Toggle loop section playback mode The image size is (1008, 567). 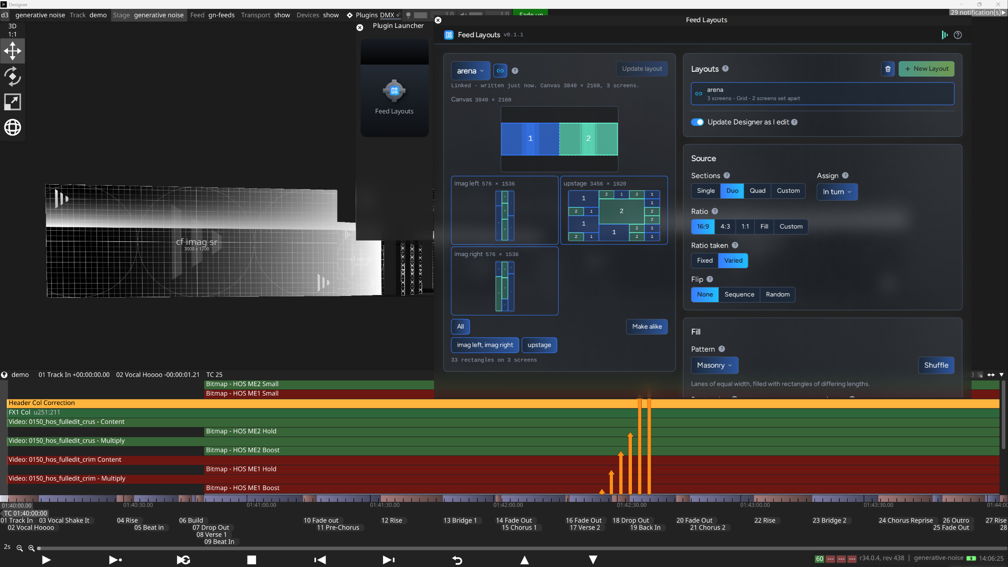pos(183,560)
